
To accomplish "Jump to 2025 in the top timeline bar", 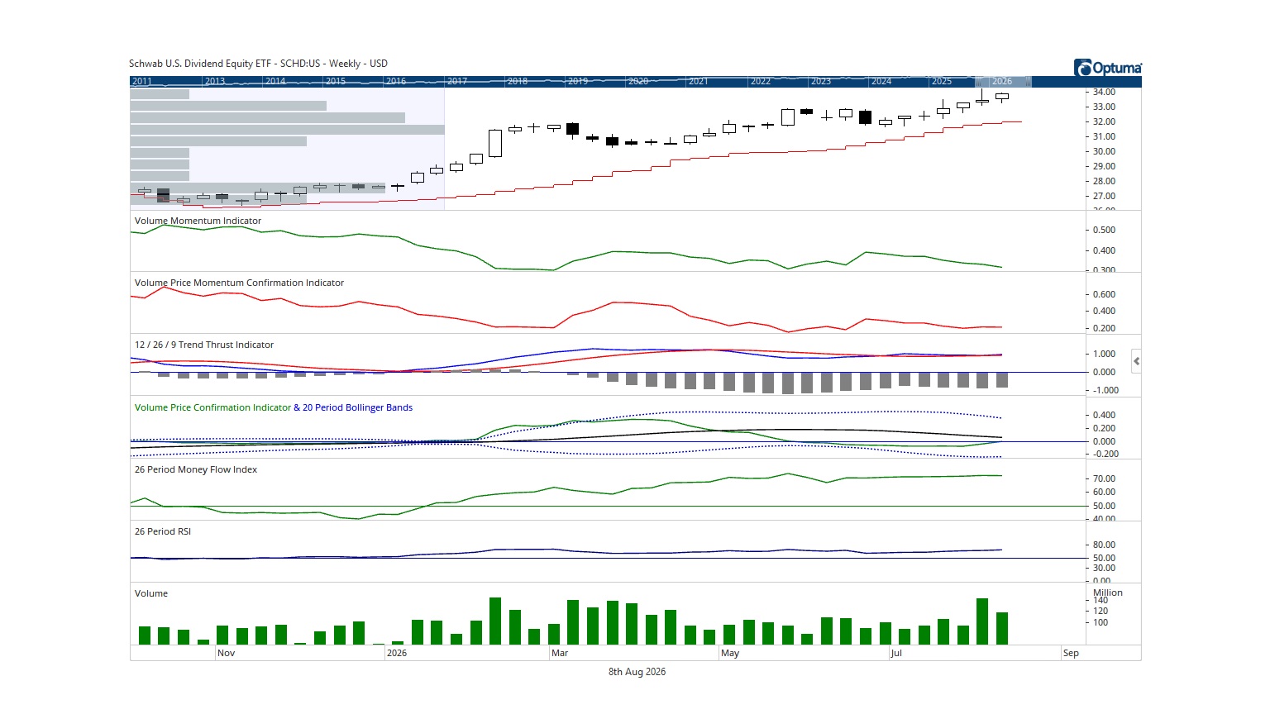I will 942,82.
